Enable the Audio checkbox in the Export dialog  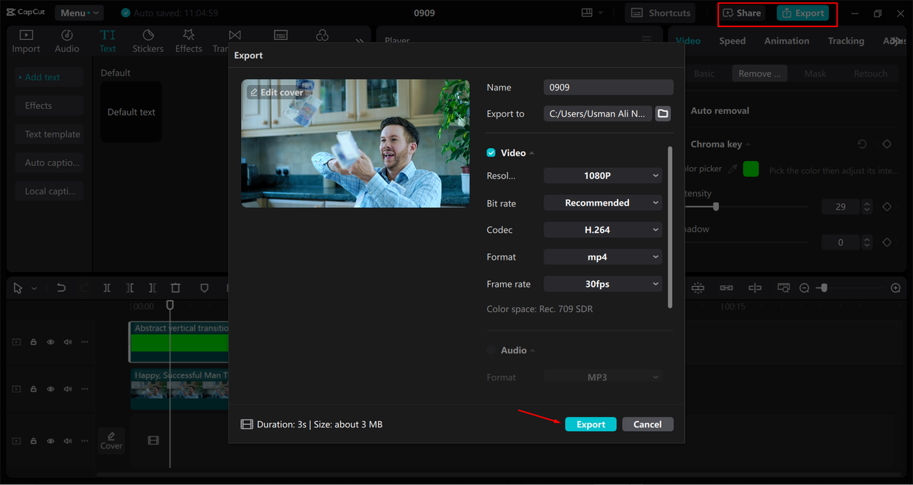(x=491, y=350)
